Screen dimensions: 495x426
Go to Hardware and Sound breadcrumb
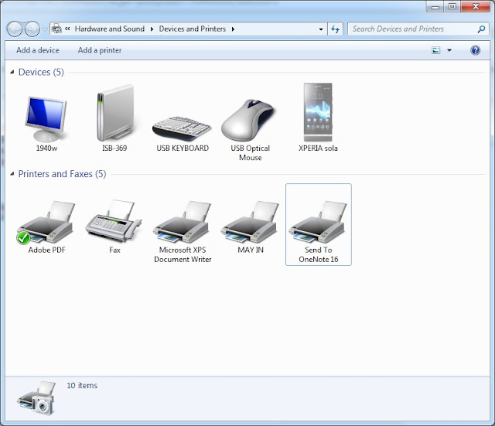click(110, 29)
